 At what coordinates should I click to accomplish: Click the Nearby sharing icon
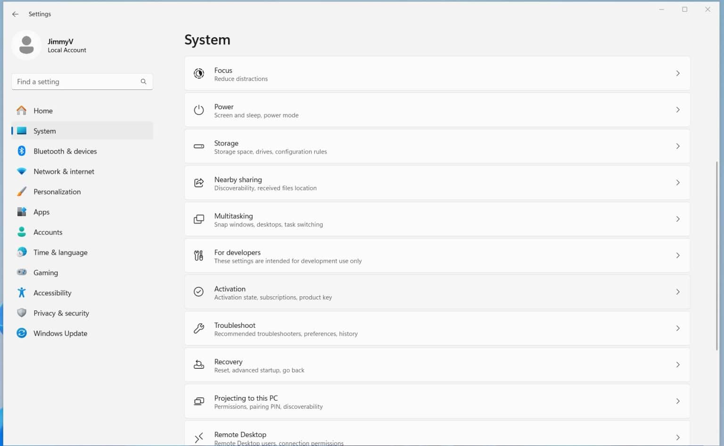(x=198, y=183)
